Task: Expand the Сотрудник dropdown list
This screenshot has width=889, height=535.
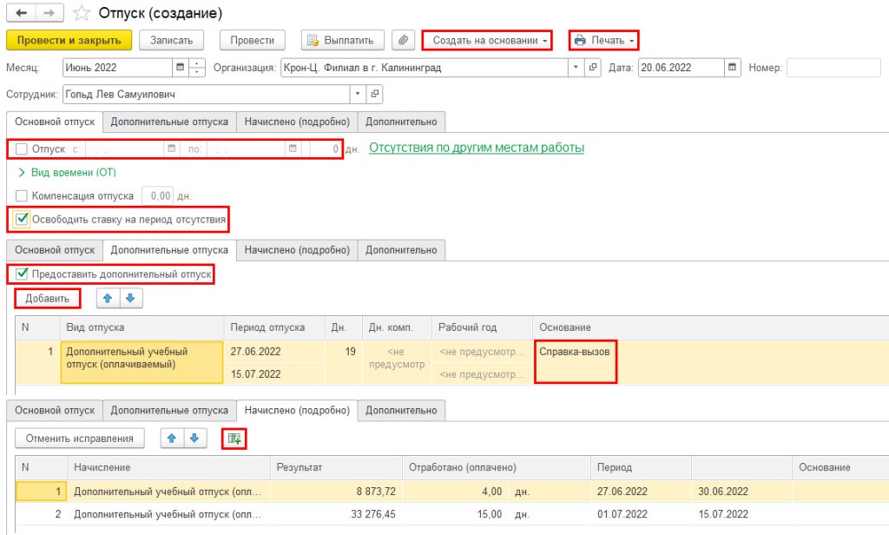Action: point(358,94)
